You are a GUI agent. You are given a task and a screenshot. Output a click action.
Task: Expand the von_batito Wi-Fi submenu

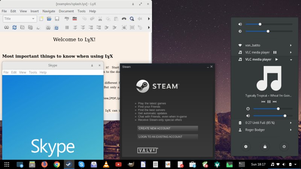pyautogui.click(x=291, y=45)
